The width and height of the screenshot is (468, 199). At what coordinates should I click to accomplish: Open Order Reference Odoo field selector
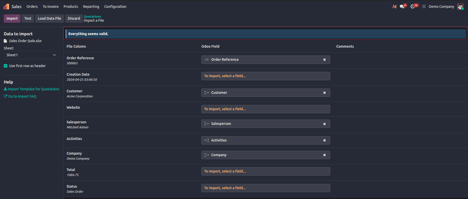[x=266, y=60]
